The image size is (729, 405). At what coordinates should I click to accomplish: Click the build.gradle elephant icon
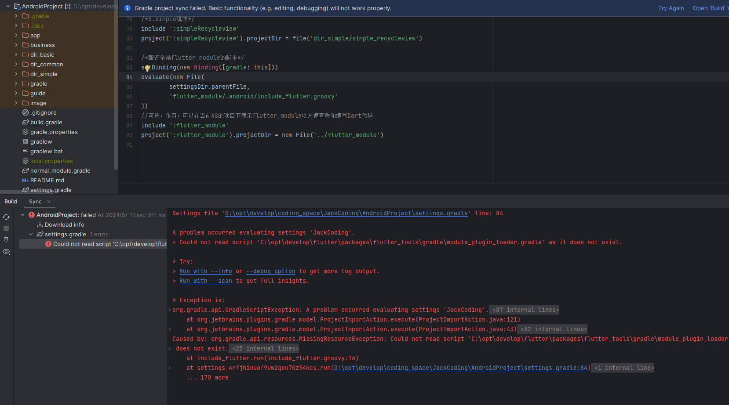pos(26,122)
